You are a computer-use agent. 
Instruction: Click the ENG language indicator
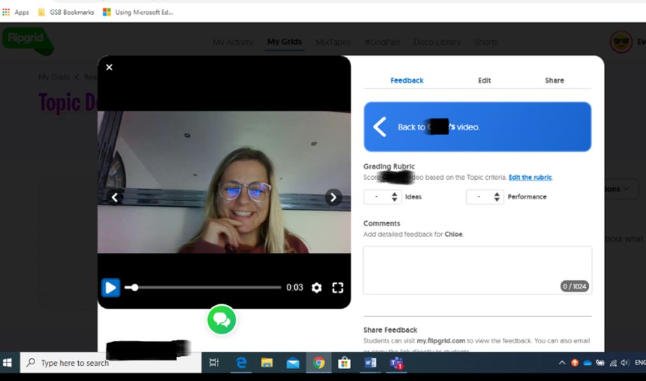tap(640, 362)
